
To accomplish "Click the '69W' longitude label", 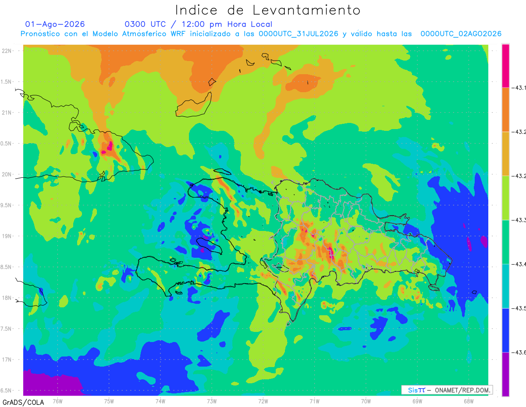I will pos(417,401).
